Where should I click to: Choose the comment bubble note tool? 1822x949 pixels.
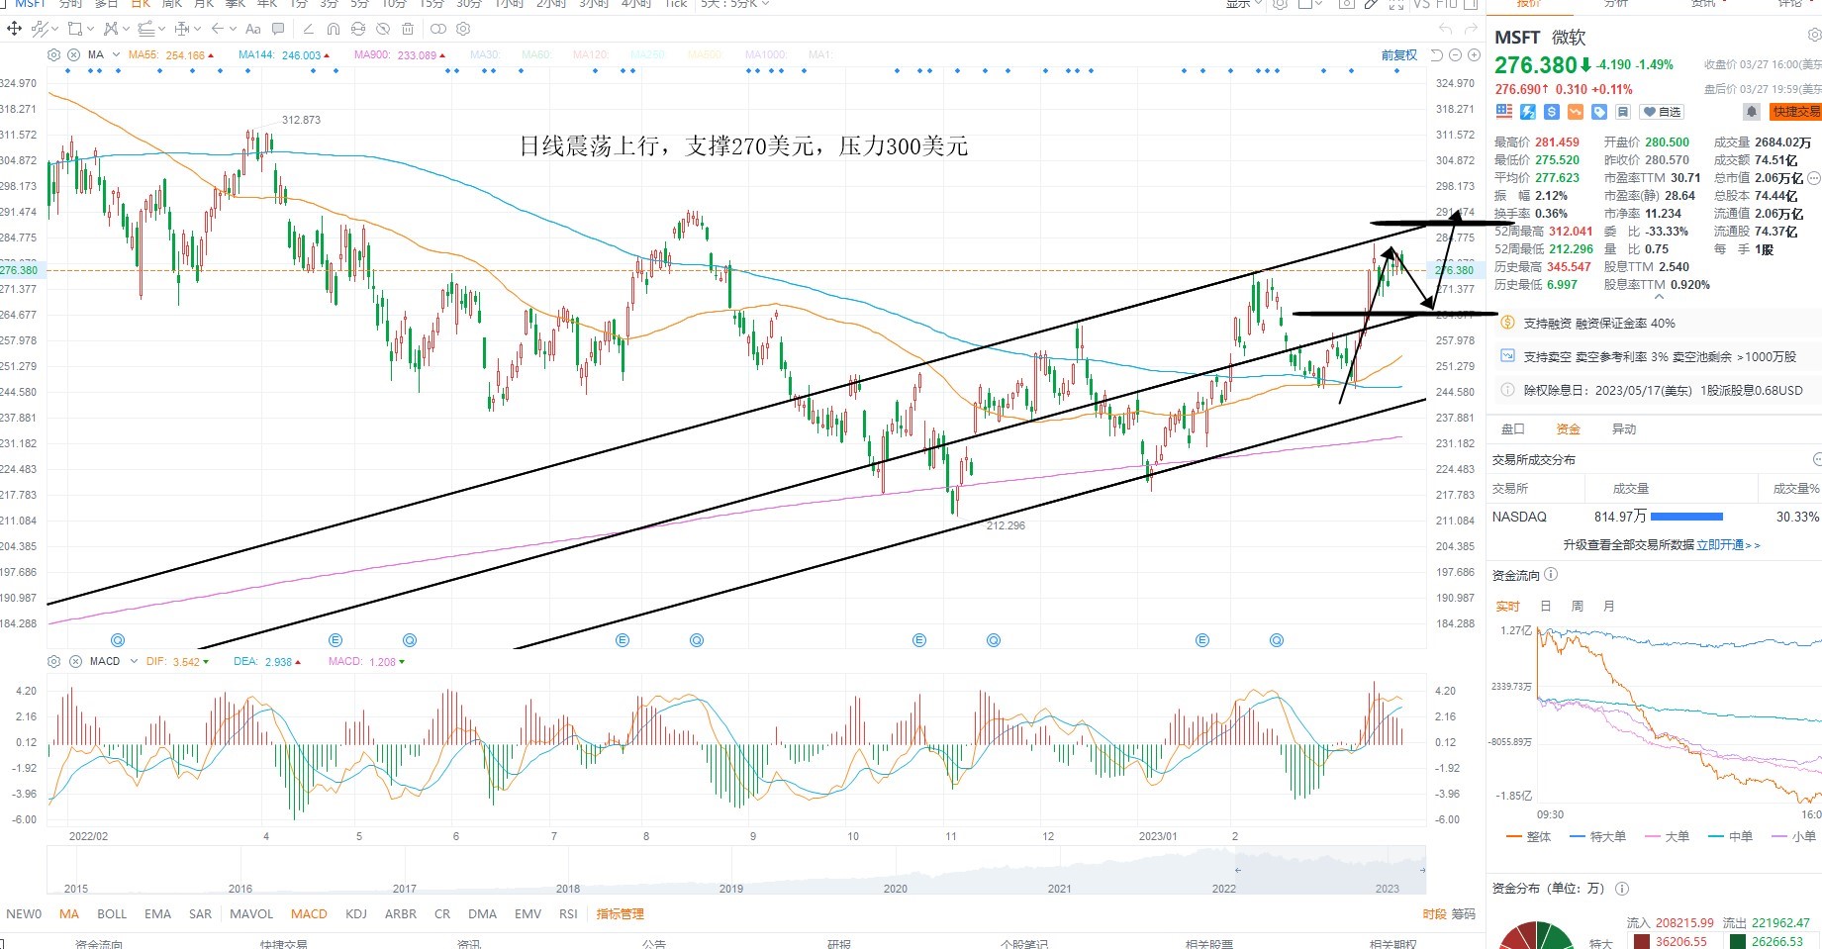pyautogui.click(x=279, y=29)
